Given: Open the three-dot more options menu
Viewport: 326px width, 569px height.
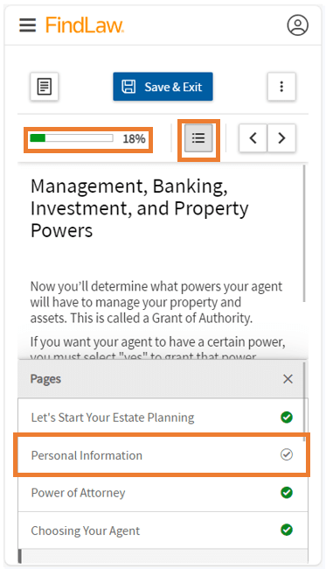Looking at the screenshot, I should [281, 87].
